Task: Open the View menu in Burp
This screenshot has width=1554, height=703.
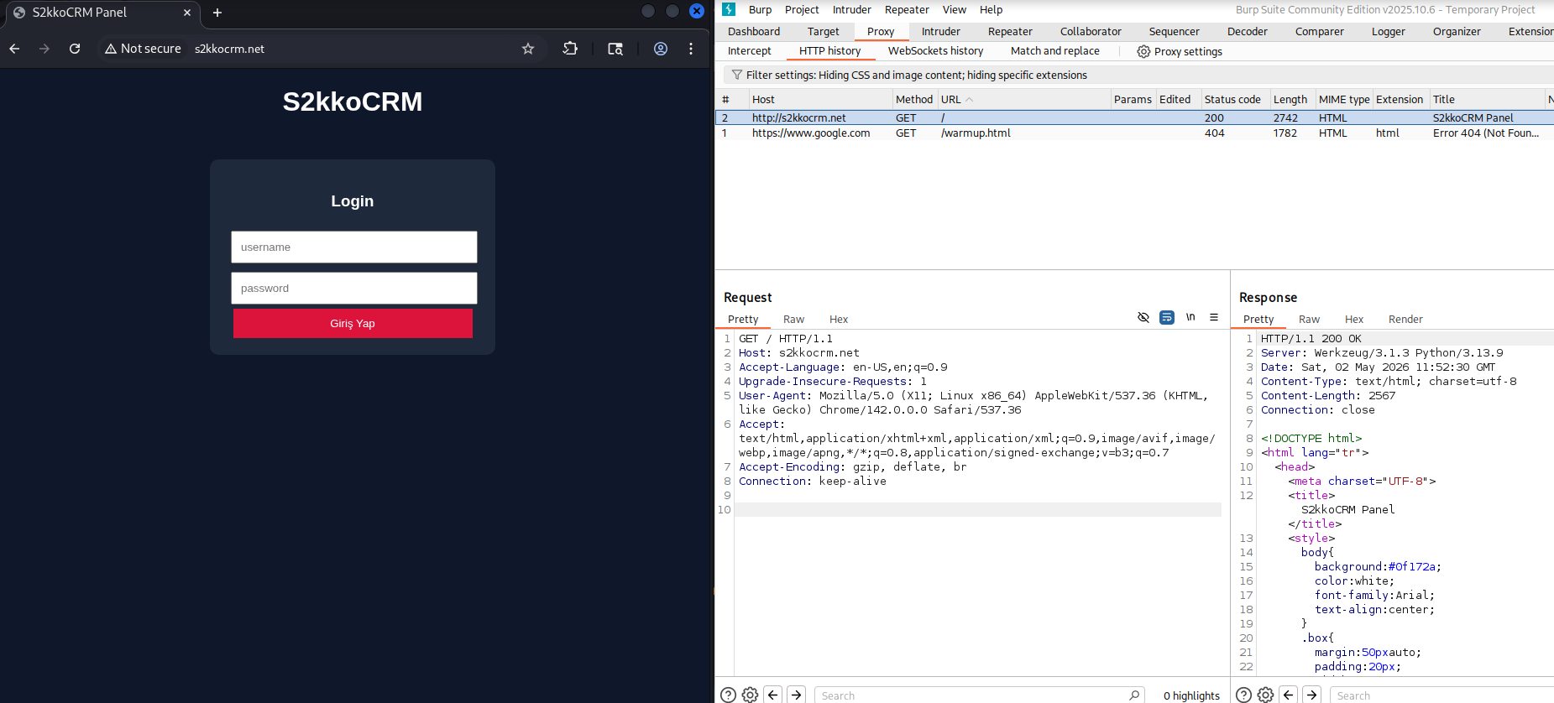Action: 955,10
